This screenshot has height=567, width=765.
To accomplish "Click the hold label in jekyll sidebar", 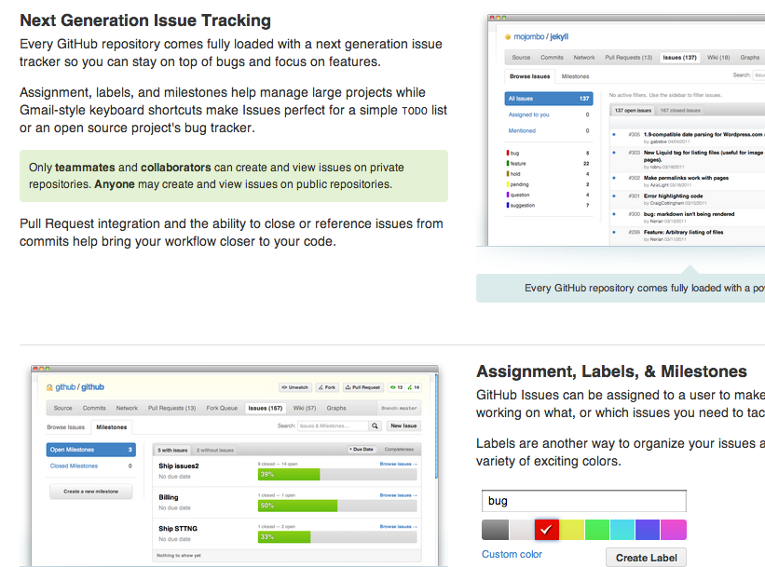I will 515,174.
